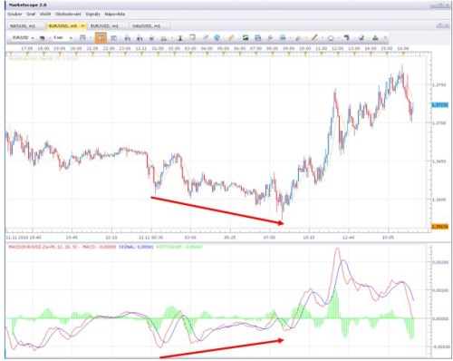
Task: Open the Obchodování menu
Action: (x=68, y=15)
